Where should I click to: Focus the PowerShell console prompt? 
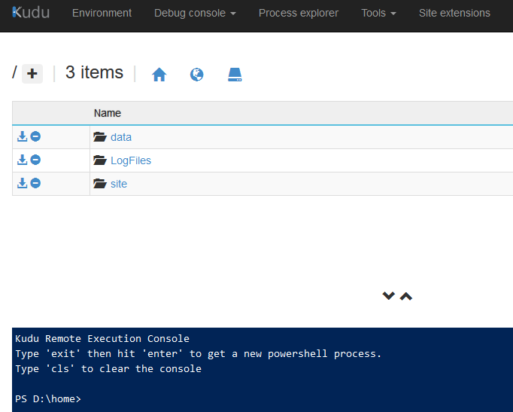point(48,399)
